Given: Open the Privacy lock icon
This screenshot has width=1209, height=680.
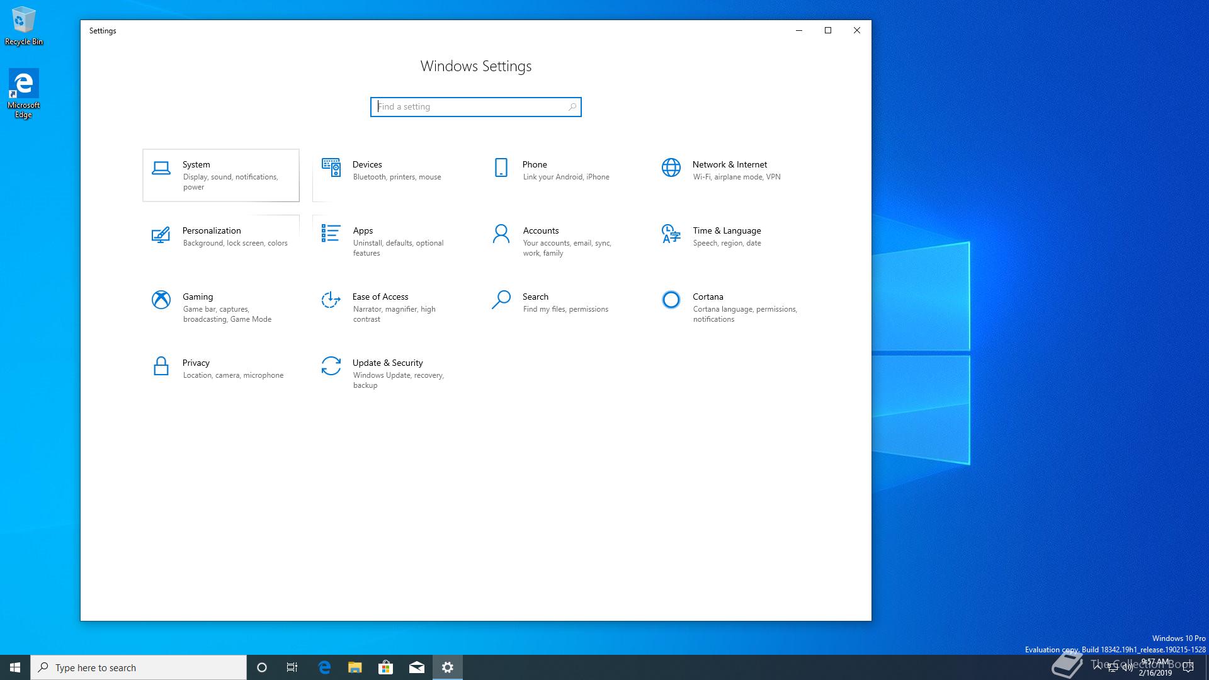Looking at the screenshot, I should click(161, 366).
